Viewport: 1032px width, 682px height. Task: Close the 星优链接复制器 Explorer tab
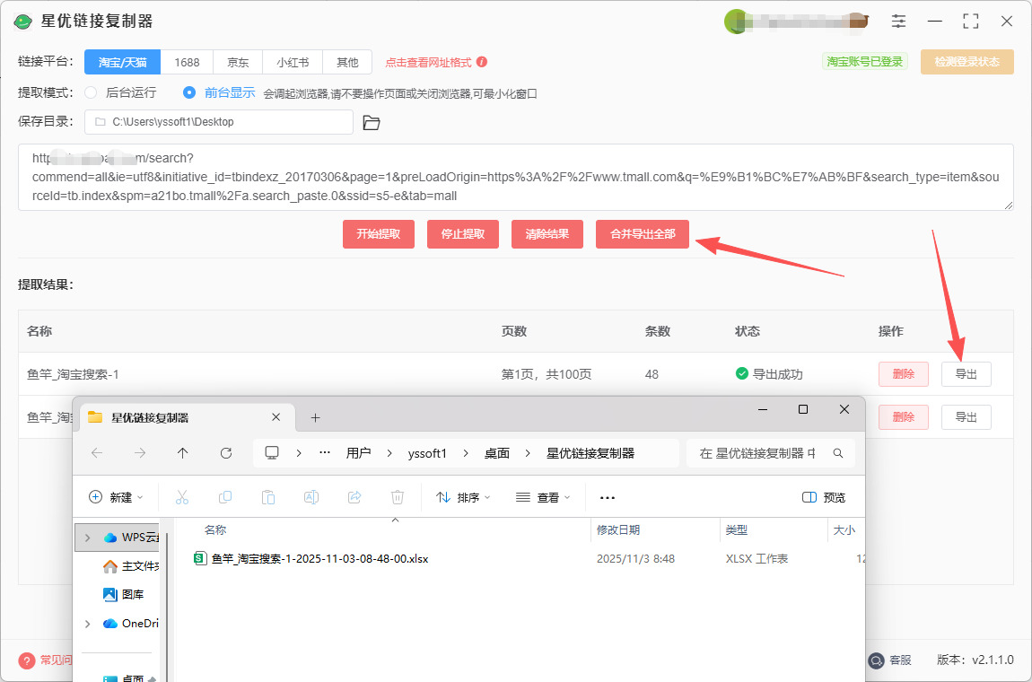[x=275, y=417]
